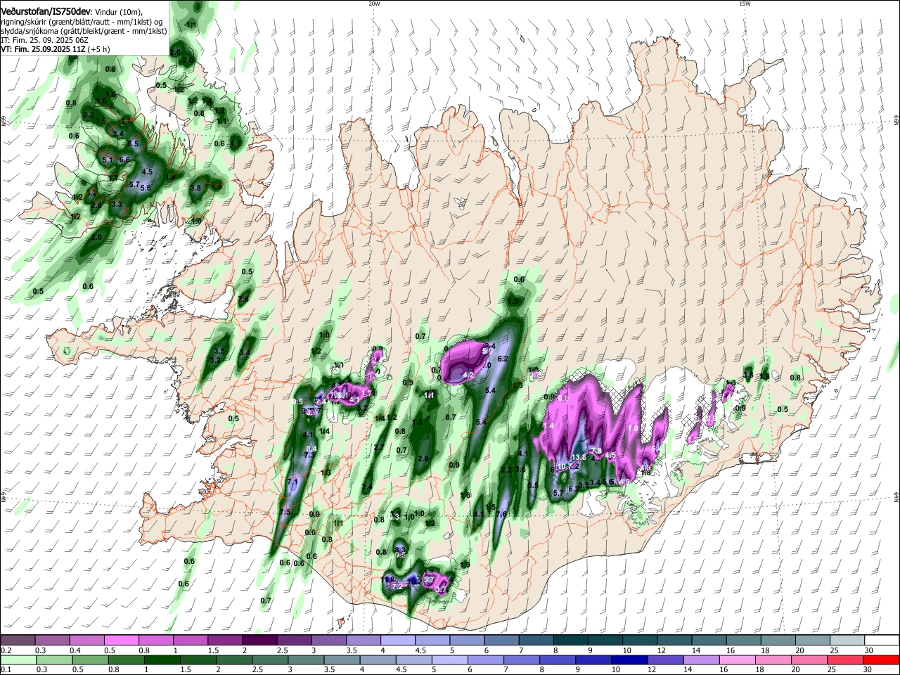Click the snow legend swatch starting at 0.2
The width and height of the screenshot is (900, 675).
18,640
